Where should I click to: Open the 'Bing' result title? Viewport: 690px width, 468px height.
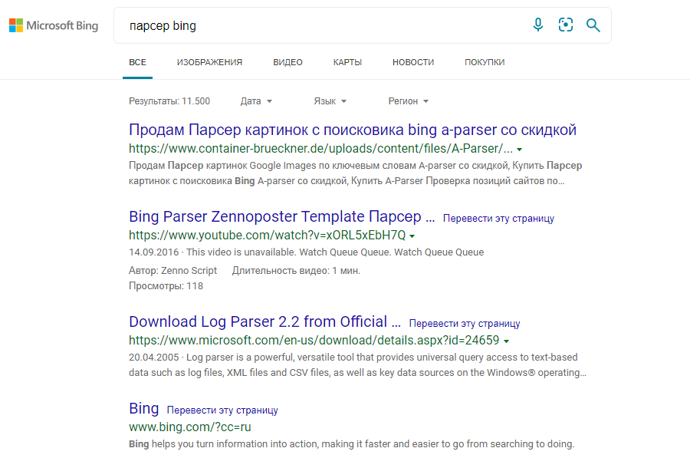coord(144,409)
